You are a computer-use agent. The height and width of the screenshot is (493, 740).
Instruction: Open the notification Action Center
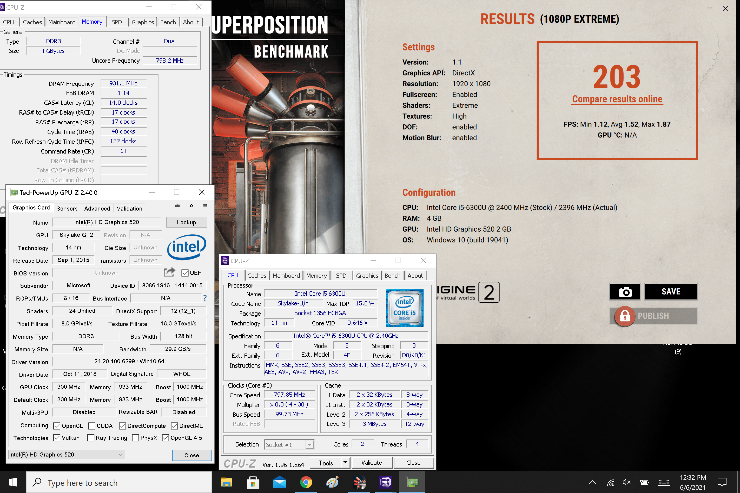click(x=722, y=482)
